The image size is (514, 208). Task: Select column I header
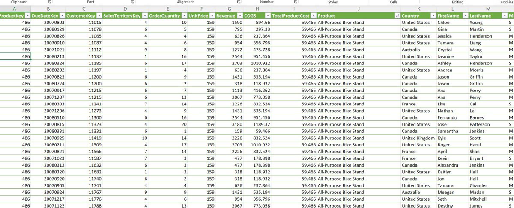(294, 9)
